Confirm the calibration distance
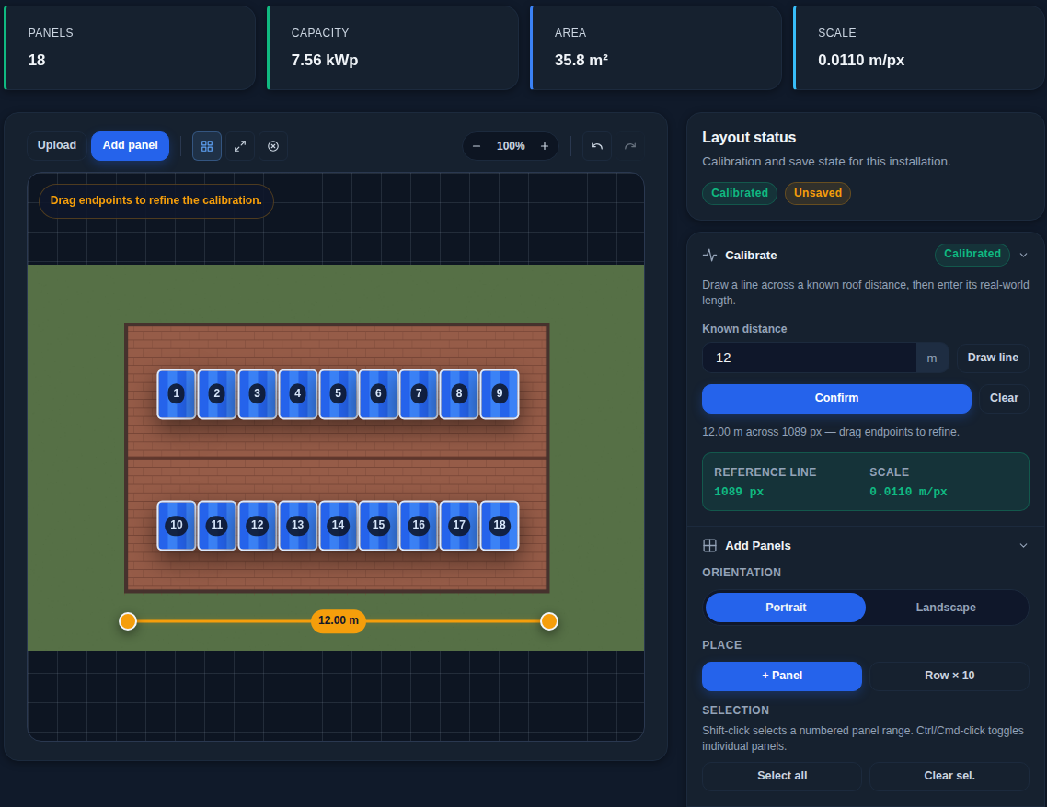Image resolution: width=1047 pixels, height=807 pixels. point(836,398)
